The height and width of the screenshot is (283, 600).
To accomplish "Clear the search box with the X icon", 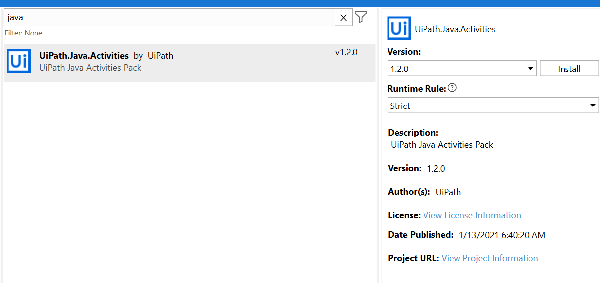I will [x=344, y=18].
